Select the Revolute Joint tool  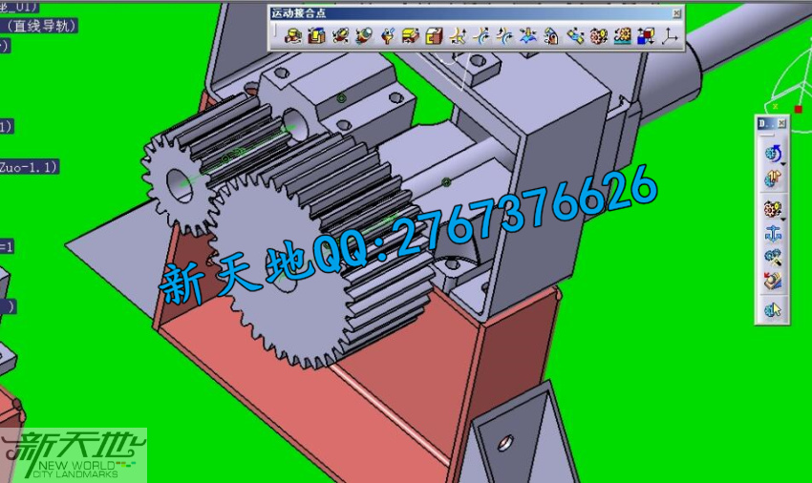(293, 35)
